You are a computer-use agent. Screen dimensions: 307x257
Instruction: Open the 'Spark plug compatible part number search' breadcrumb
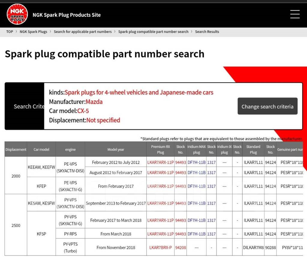point(153,32)
